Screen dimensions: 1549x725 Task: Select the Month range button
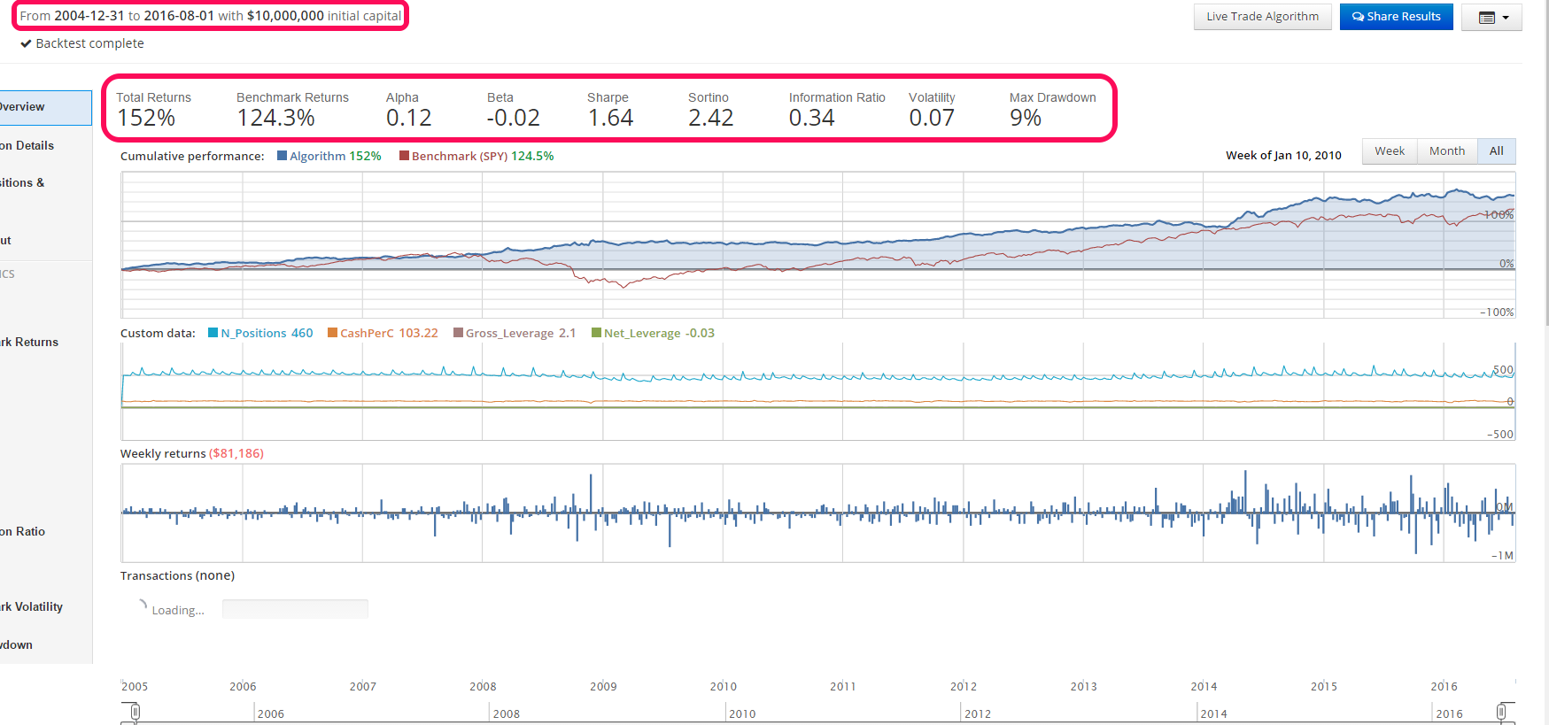point(1447,151)
